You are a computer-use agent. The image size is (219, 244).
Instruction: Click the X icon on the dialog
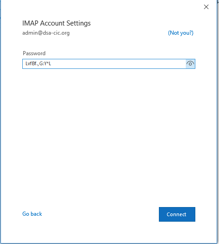(206, 7)
